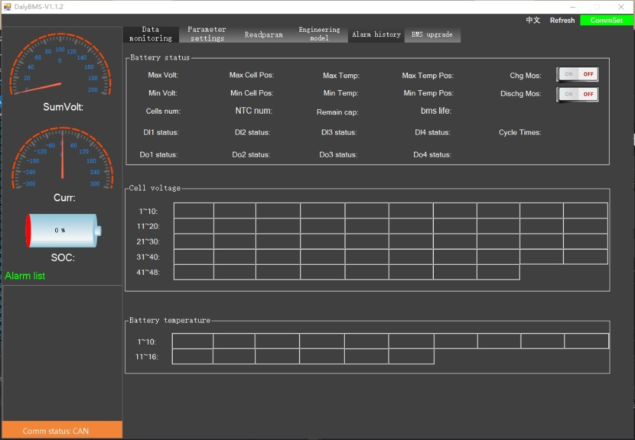
Task: View the Alarm history tab
Action: (377, 34)
